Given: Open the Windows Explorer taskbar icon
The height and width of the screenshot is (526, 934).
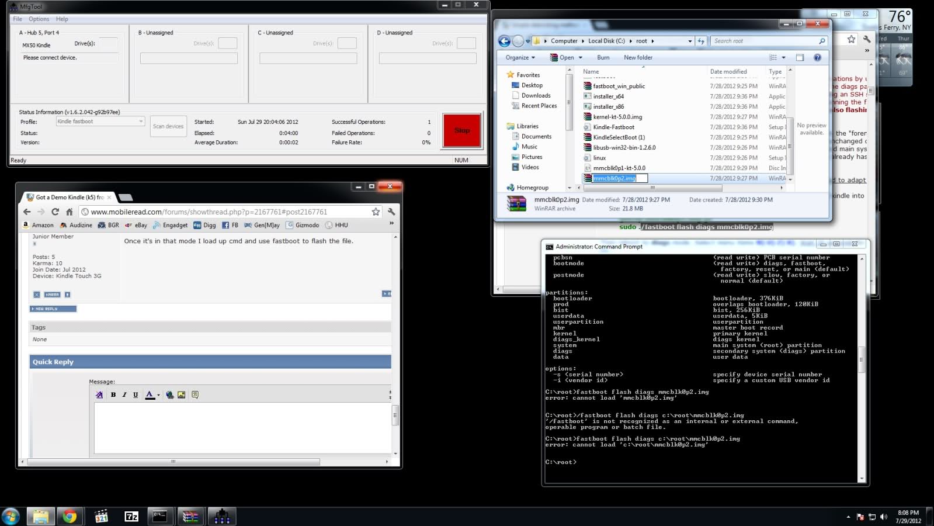Looking at the screenshot, I should point(40,516).
